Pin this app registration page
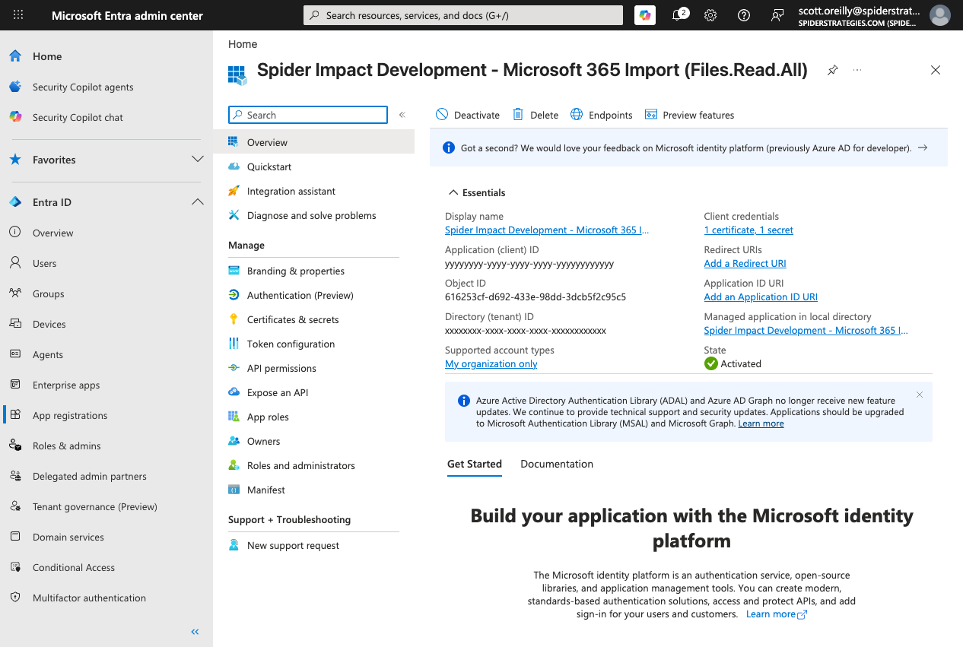The height and width of the screenshot is (647, 963). [x=833, y=70]
